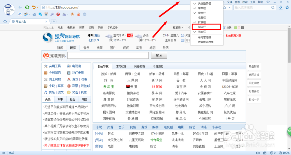Click the home page icon by the tabs
Screen dimensions: 291x155
pos(5,22)
